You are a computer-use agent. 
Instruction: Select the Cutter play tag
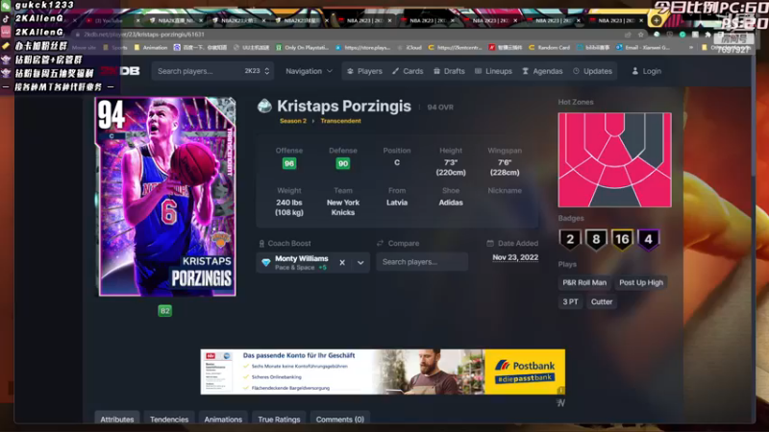pos(602,301)
